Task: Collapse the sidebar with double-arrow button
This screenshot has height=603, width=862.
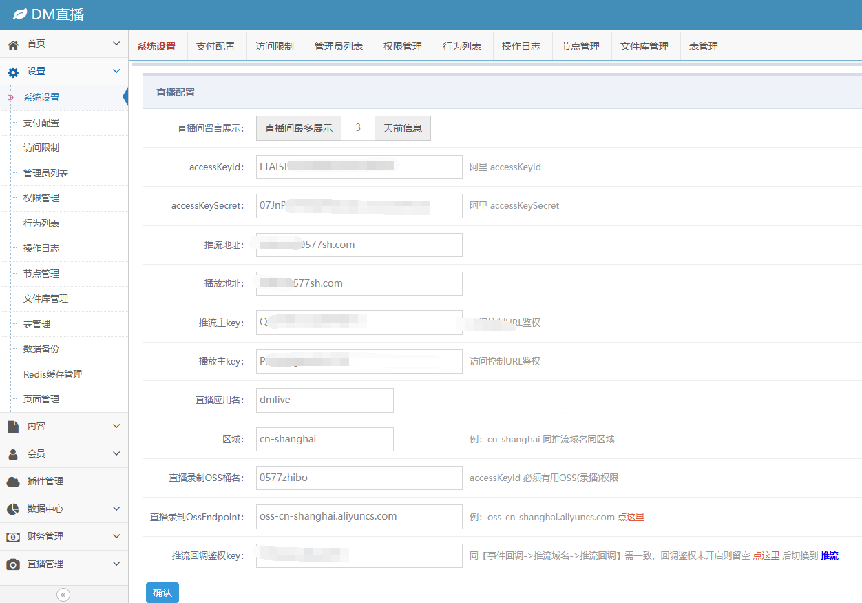Action: pos(63,595)
